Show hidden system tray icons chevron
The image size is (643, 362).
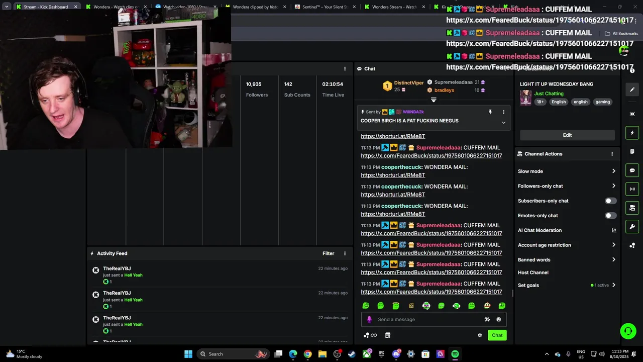pyautogui.click(x=547, y=354)
